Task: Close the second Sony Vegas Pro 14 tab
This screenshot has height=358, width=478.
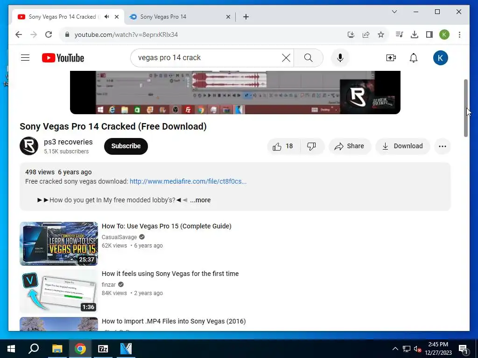Action: 228,17
